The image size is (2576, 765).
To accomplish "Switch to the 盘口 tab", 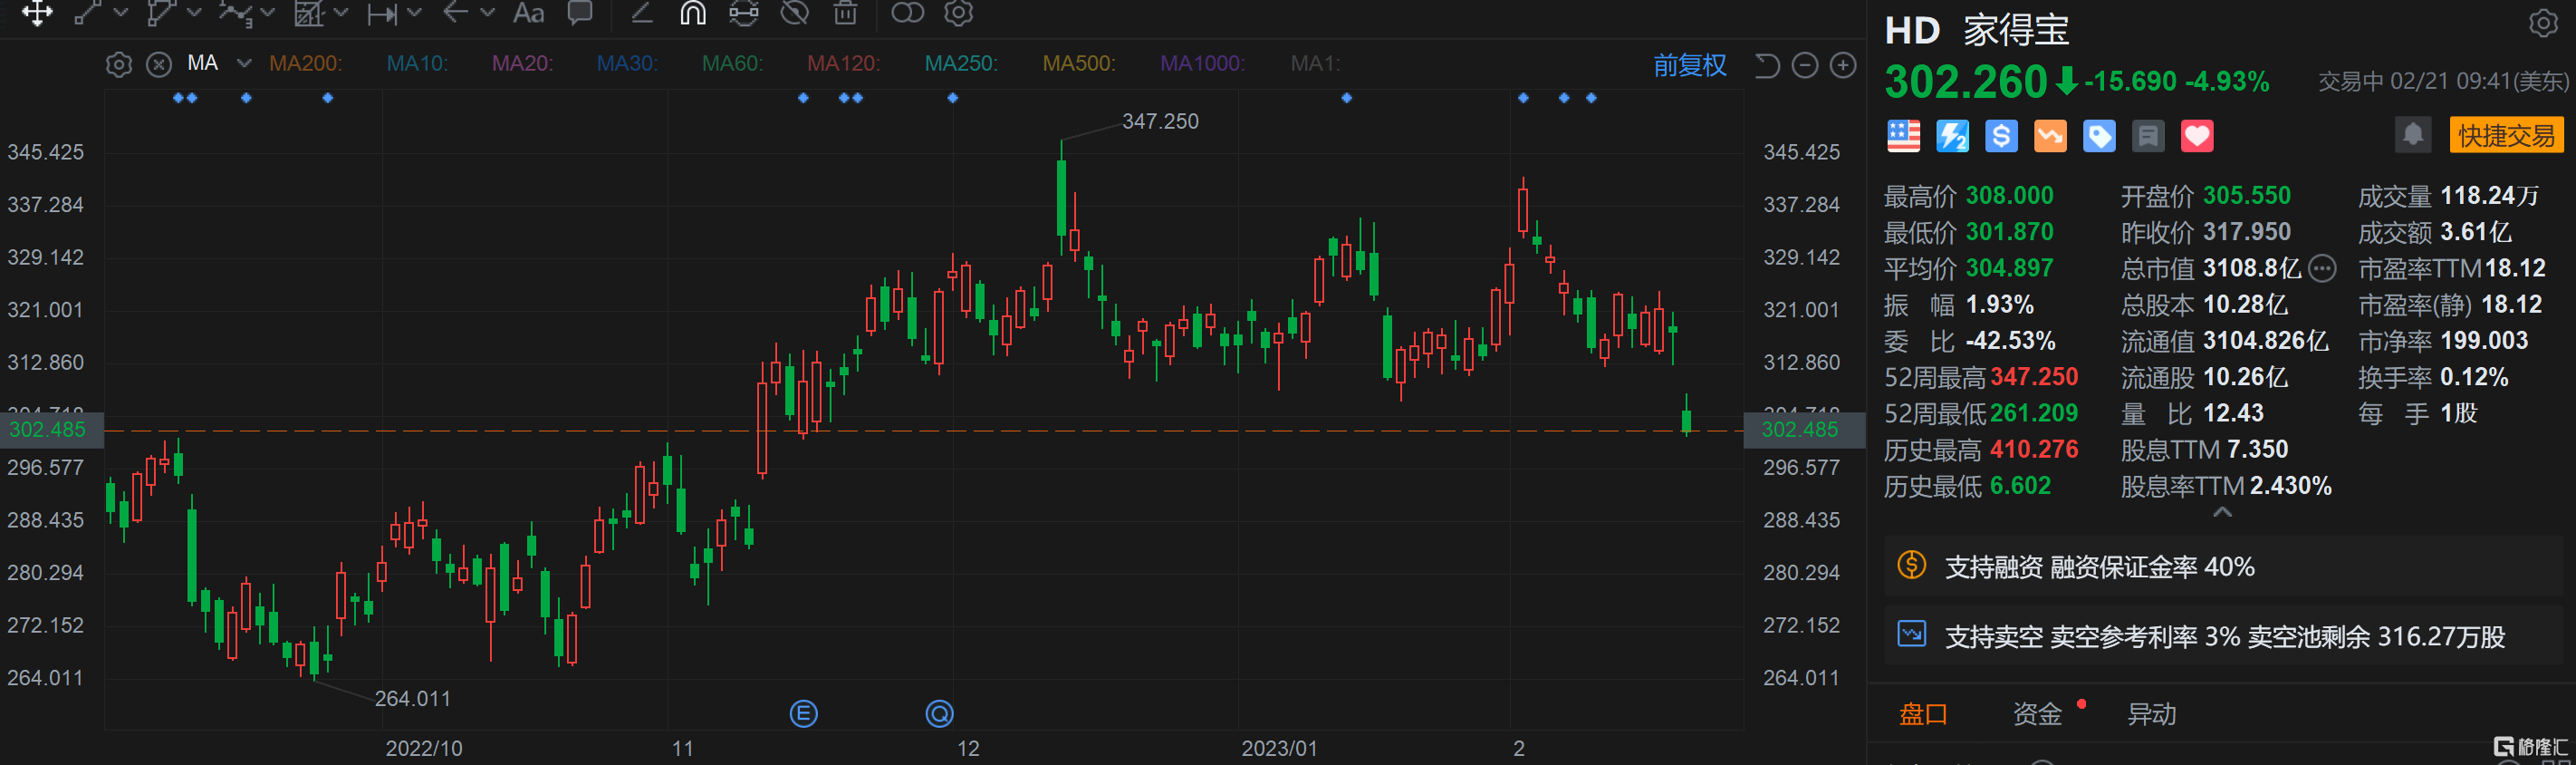I will (x=1923, y=714).
